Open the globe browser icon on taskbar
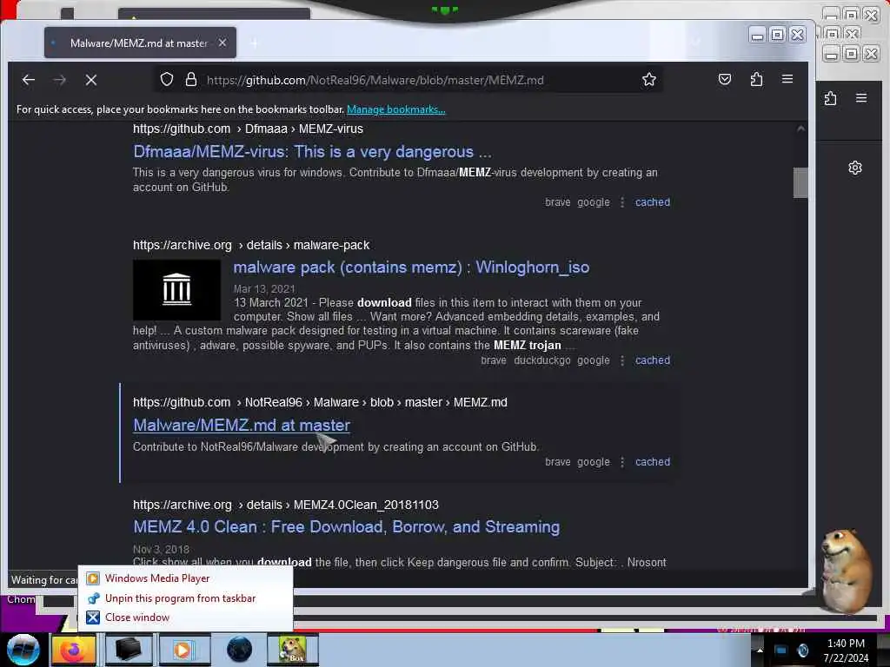The width and height of the screenshot is (890, 667). (x=239, y=650)
